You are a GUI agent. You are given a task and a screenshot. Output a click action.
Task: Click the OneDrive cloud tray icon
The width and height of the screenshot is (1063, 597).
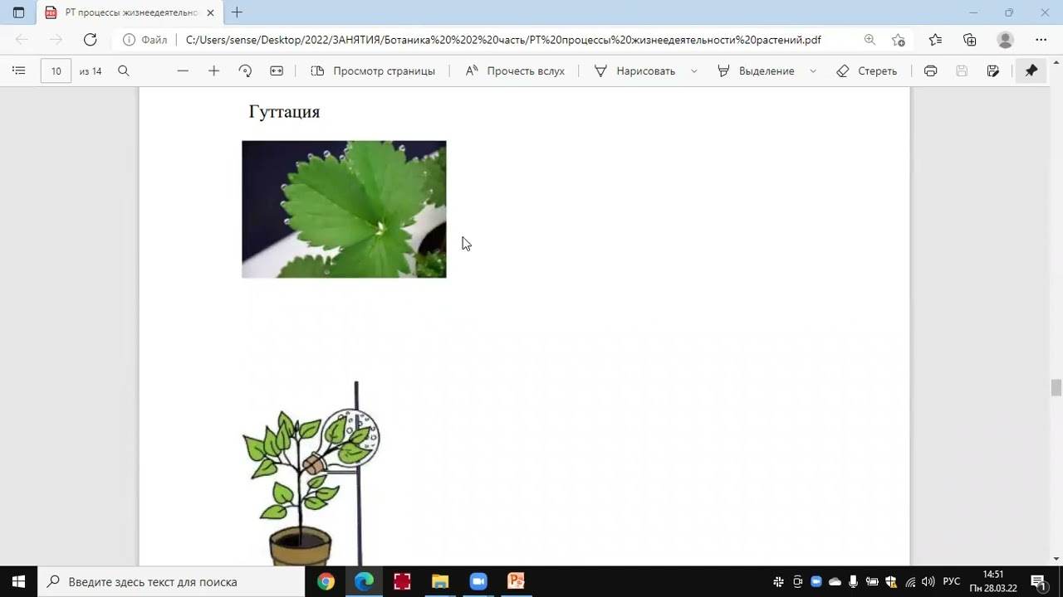point(835,581)
